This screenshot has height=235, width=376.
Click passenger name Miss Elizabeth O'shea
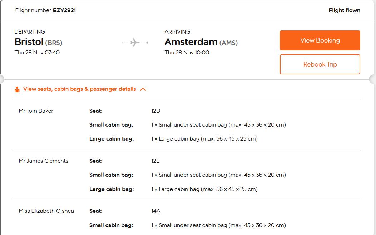46,211
